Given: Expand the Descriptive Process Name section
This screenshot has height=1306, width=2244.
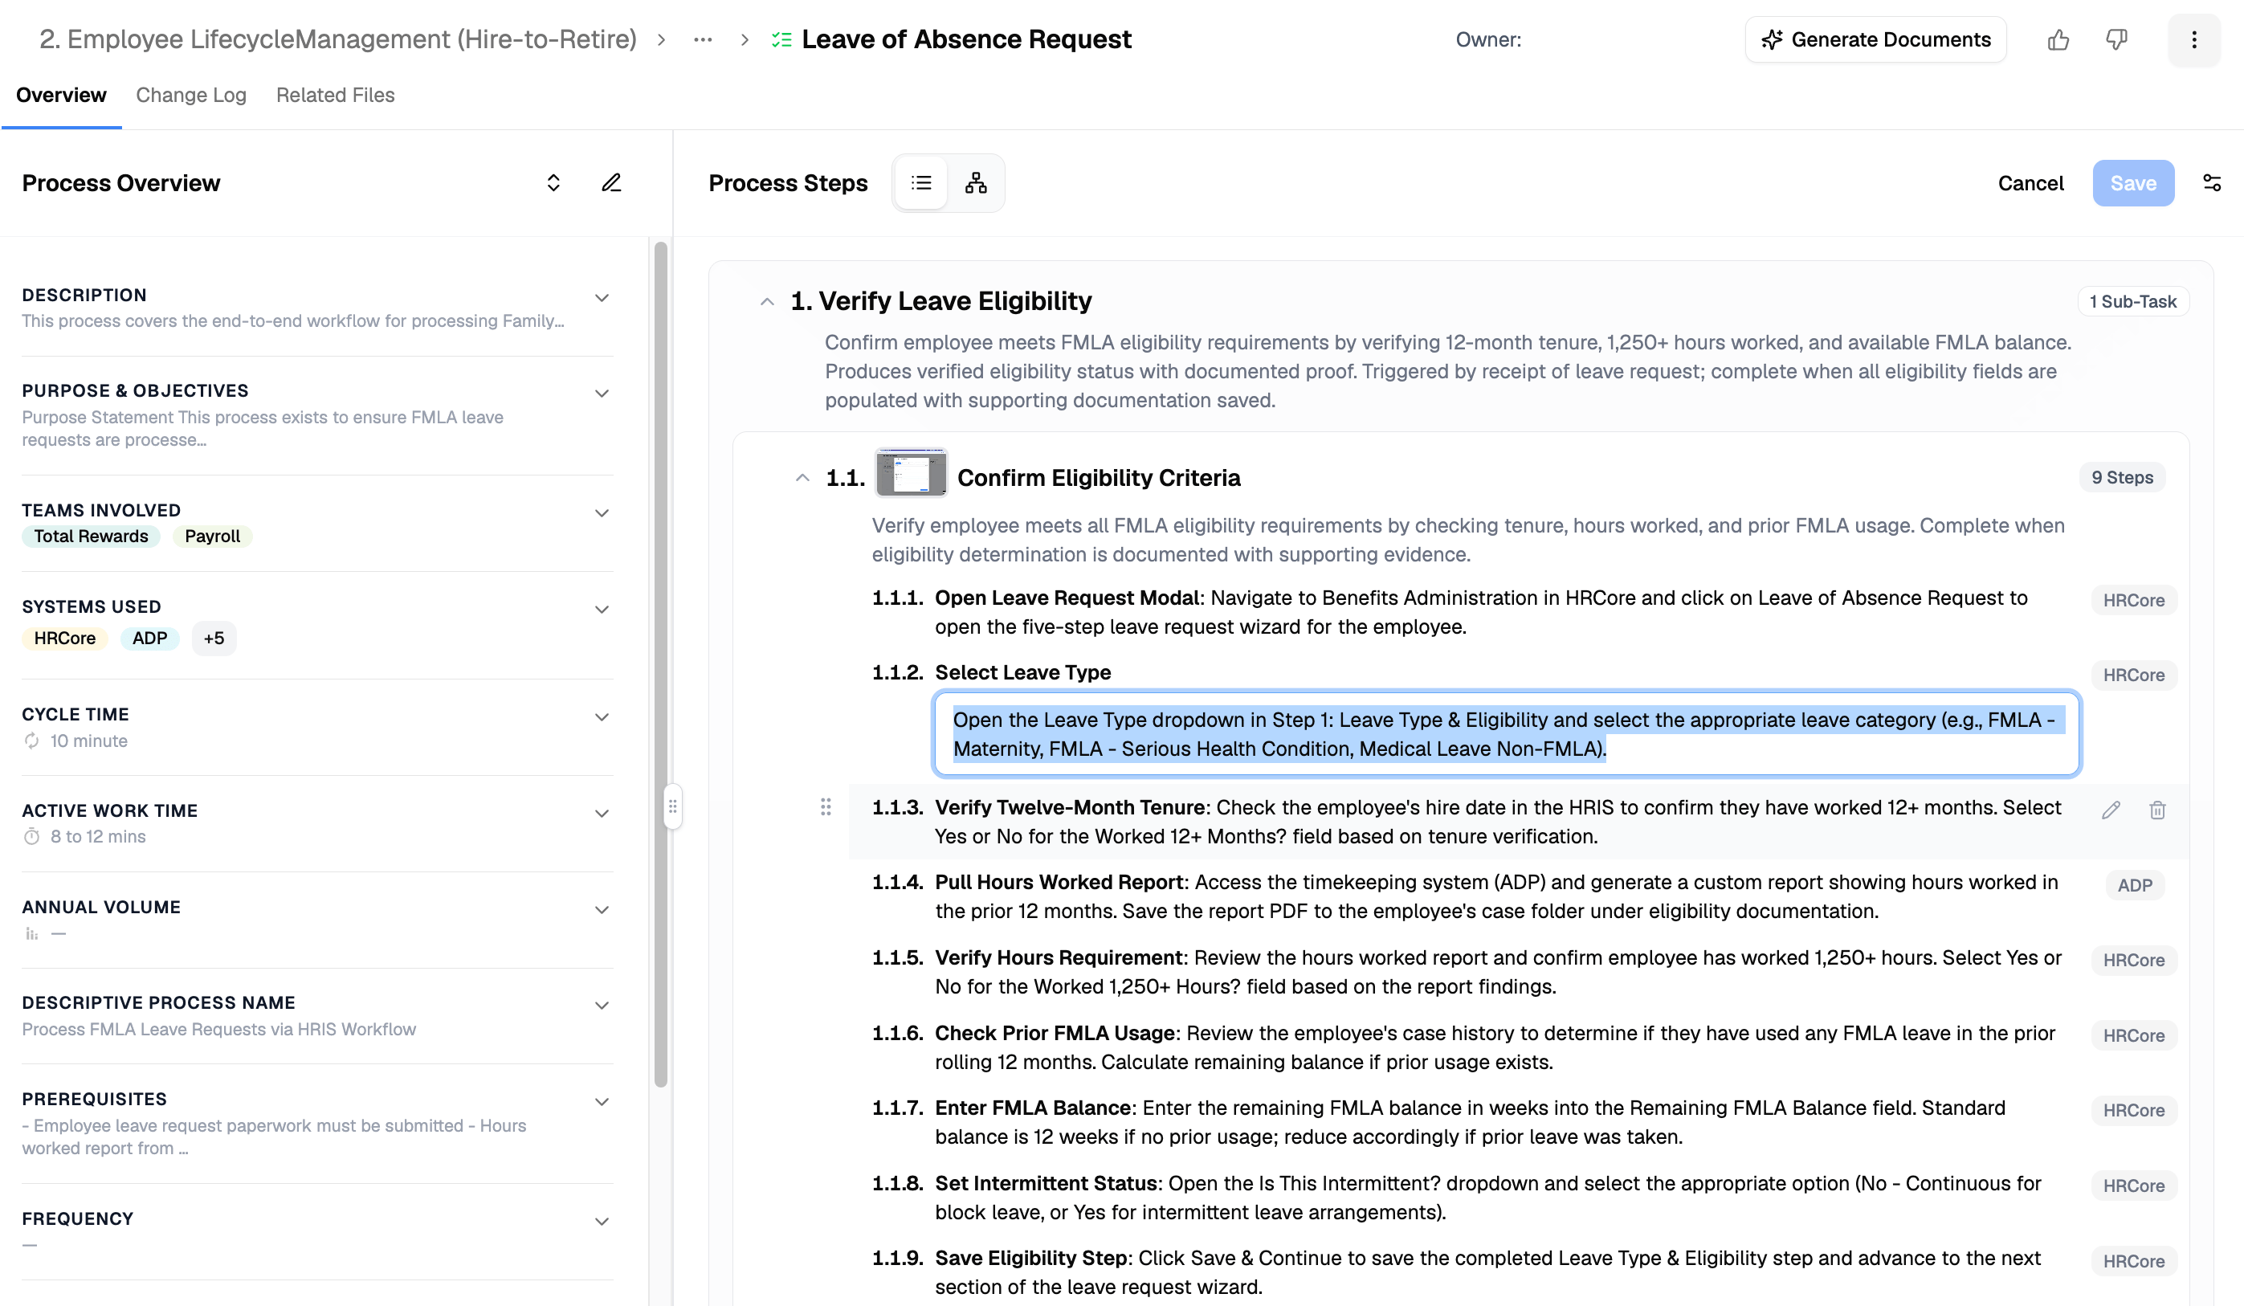Looking at the screenshot, I should tap(602, 1005).
